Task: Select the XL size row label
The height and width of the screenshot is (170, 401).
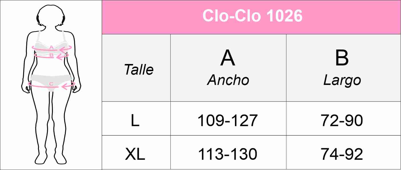Action: point(135,155)
